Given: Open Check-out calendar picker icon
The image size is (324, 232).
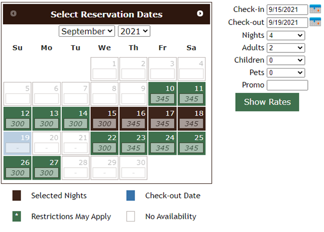Looking at the screenshot, I should tap(315, 22).
